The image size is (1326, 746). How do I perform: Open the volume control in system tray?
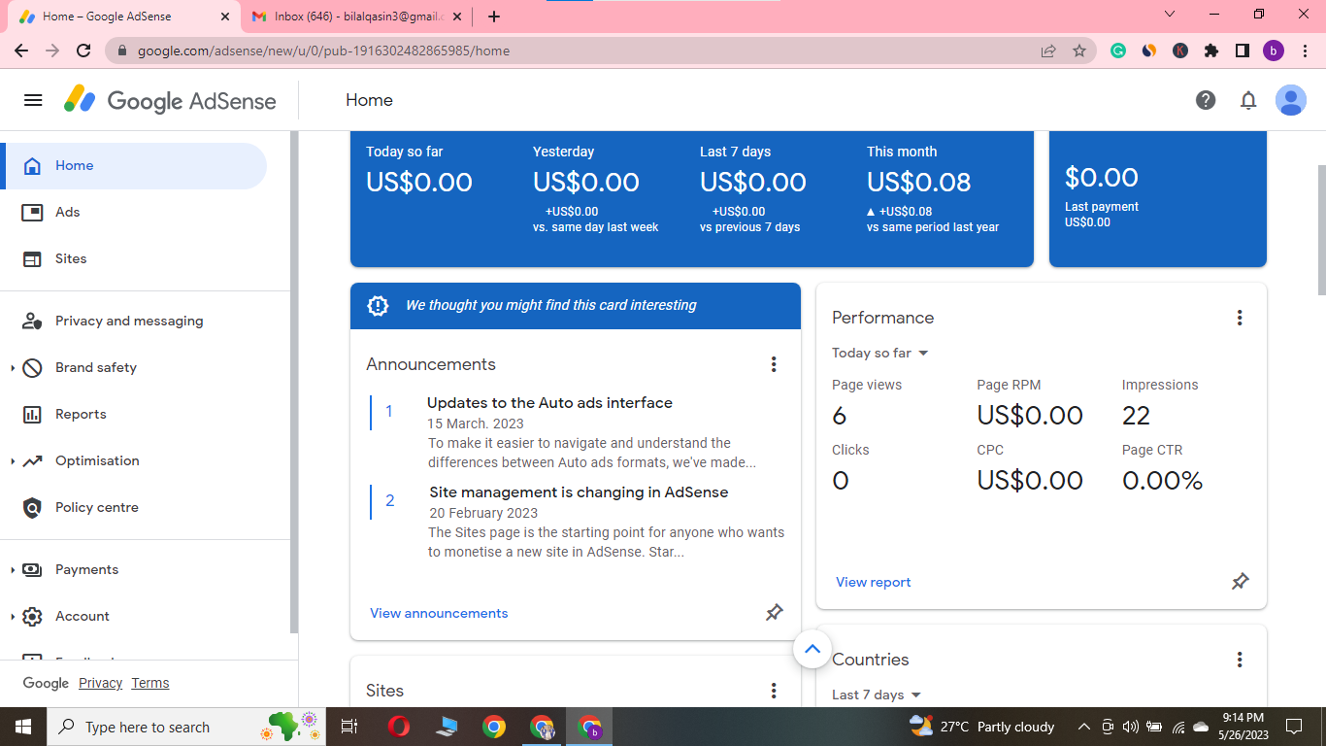point(1130,727)
